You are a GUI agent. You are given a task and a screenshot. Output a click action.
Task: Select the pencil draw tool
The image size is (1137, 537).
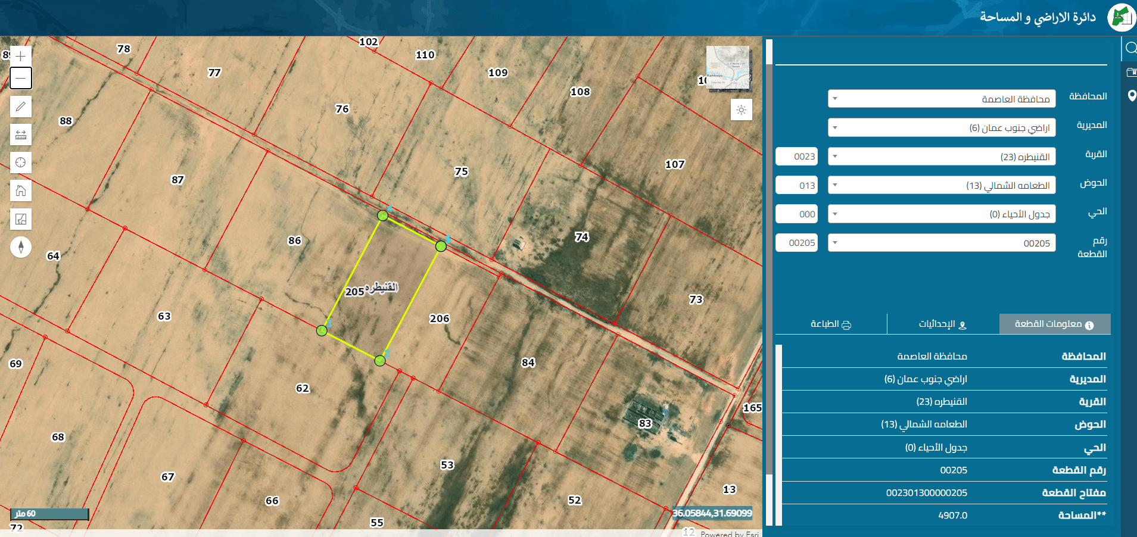[x=21, y=107]
